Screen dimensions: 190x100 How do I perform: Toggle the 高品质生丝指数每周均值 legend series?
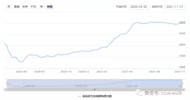(95, 96)
